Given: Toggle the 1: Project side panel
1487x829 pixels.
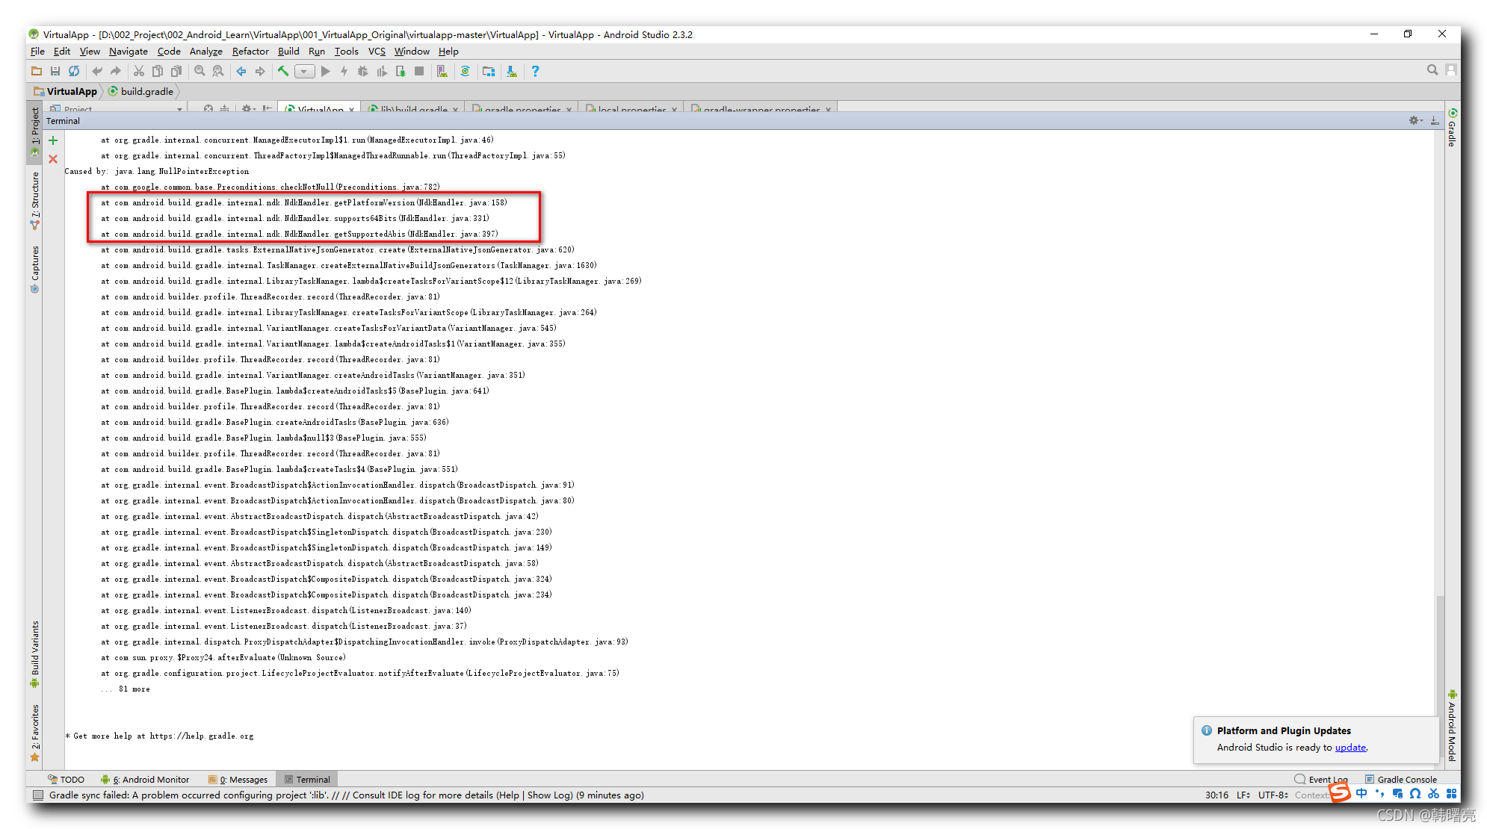Looking at the screenshot, I should tap(34, 131).
